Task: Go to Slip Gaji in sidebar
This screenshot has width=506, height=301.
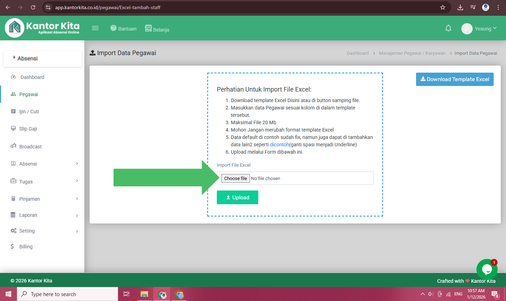Action: (x=28, y=129)
